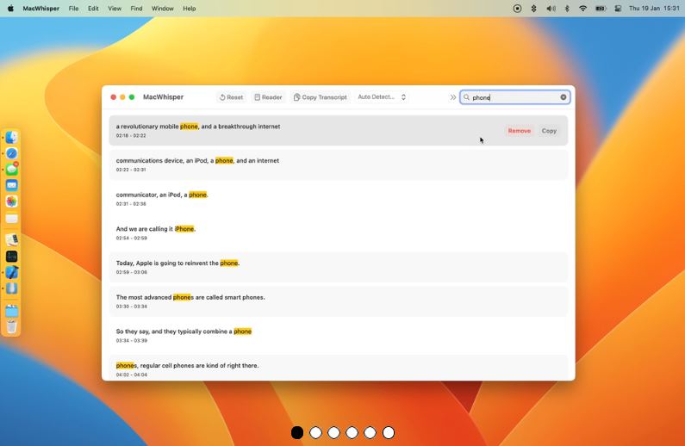Open the Reader view
Viewport: 685px width, 446px height.
click(x=268, y=97)
